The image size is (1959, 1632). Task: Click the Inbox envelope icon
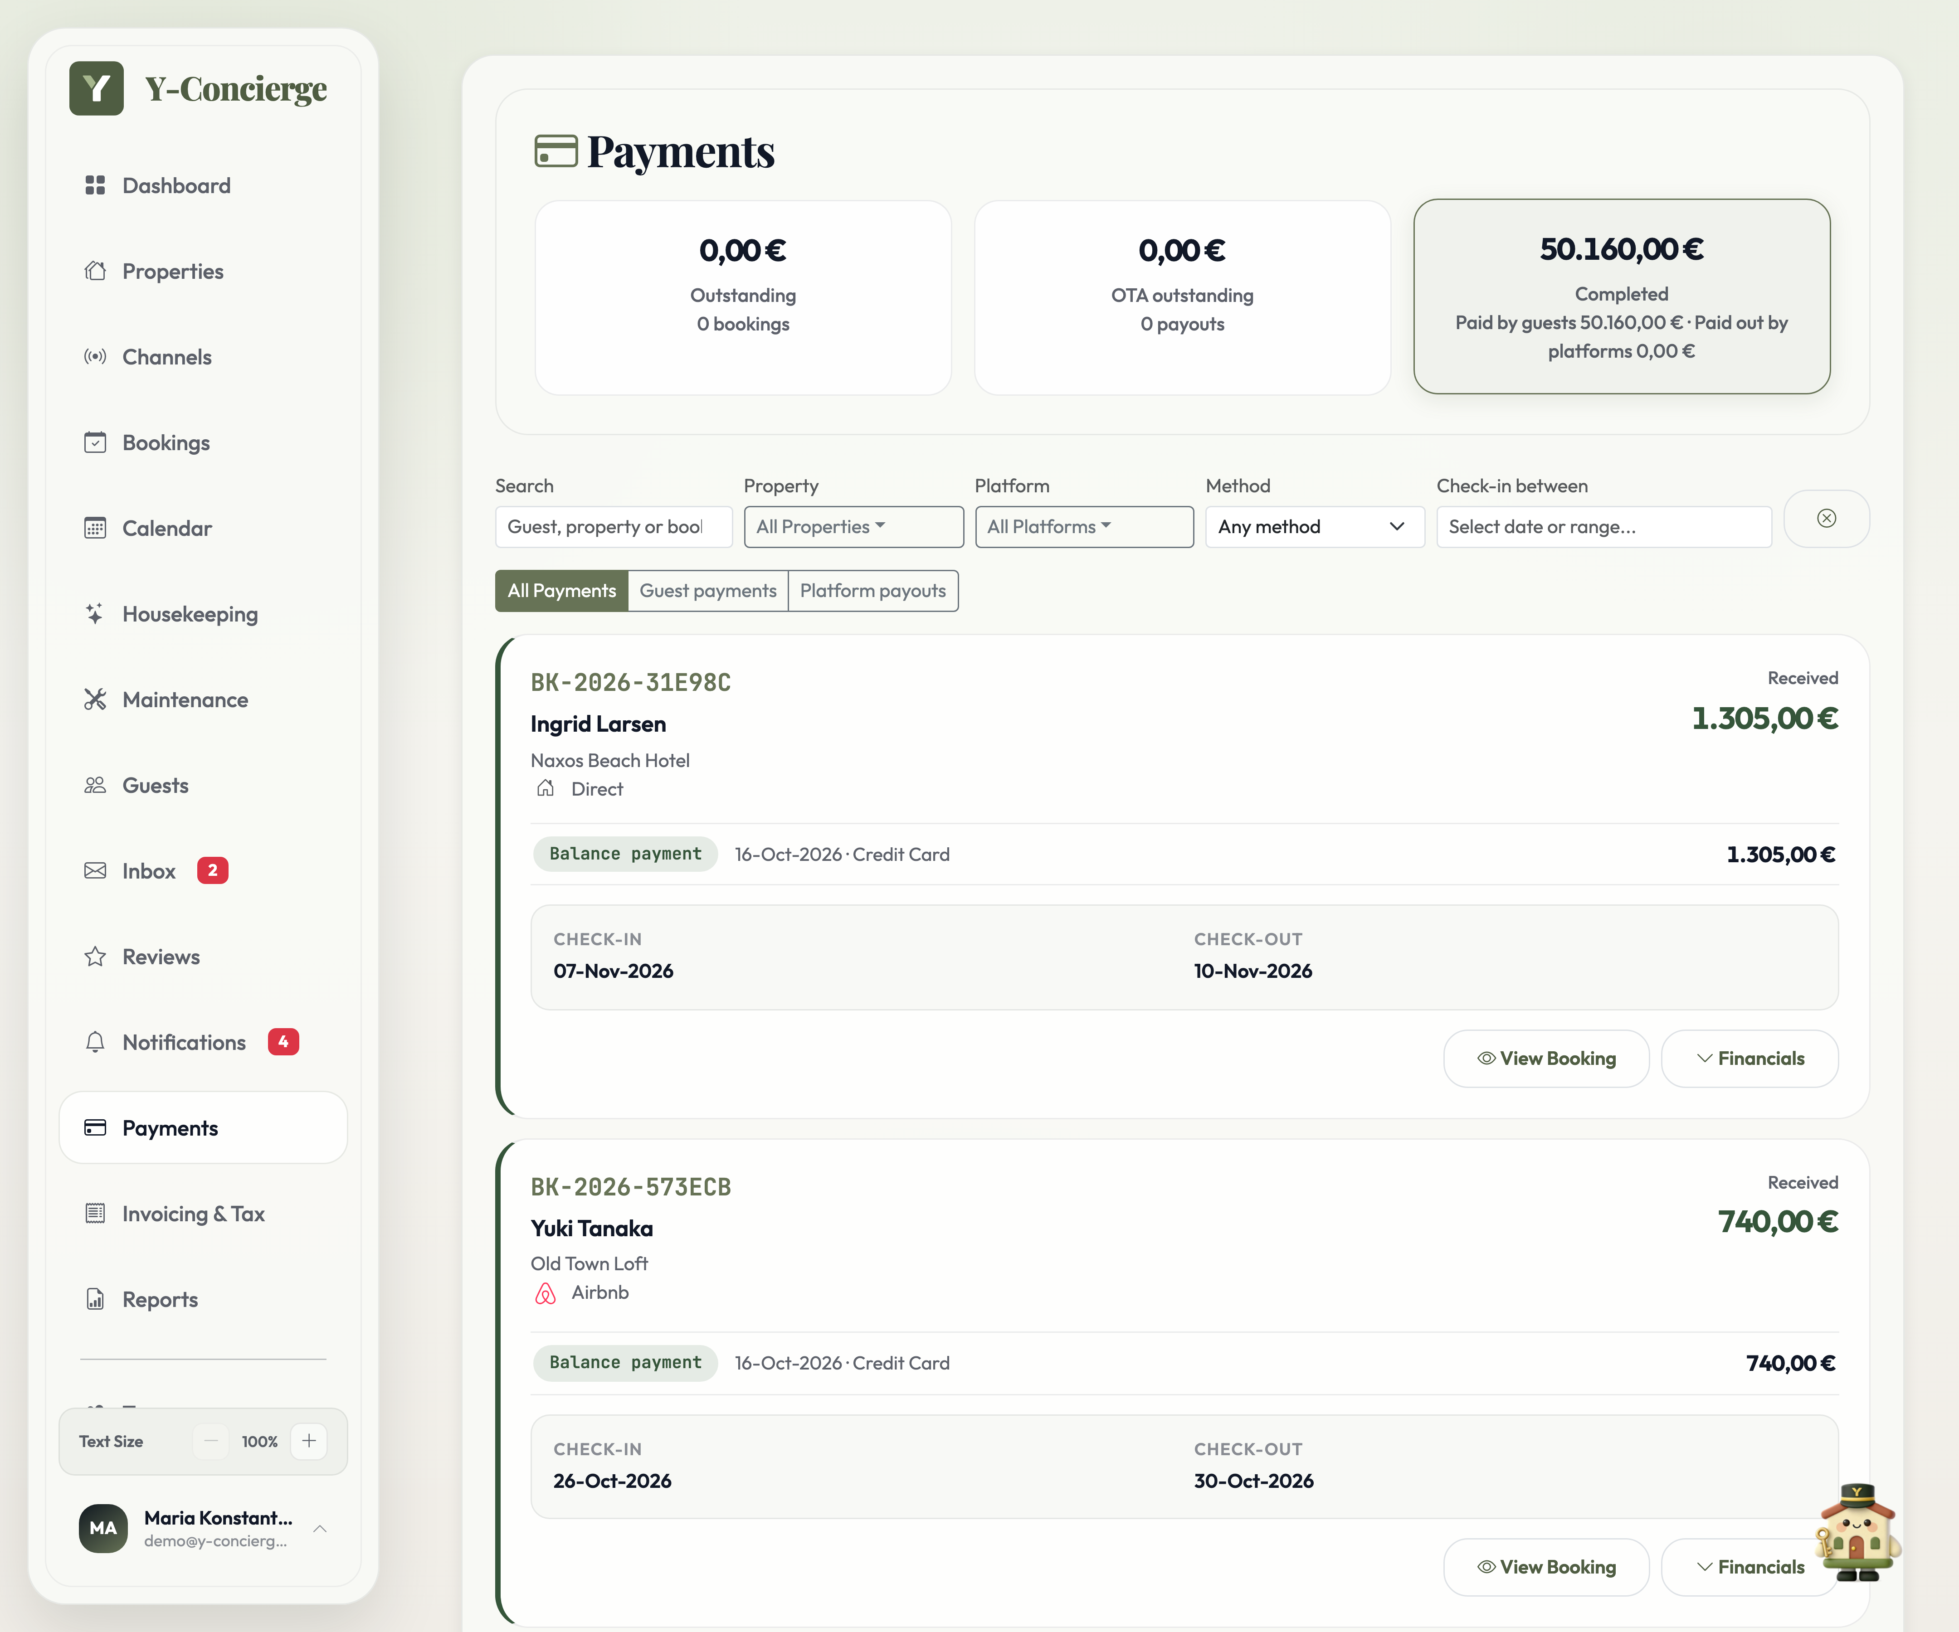click(95, 871)
